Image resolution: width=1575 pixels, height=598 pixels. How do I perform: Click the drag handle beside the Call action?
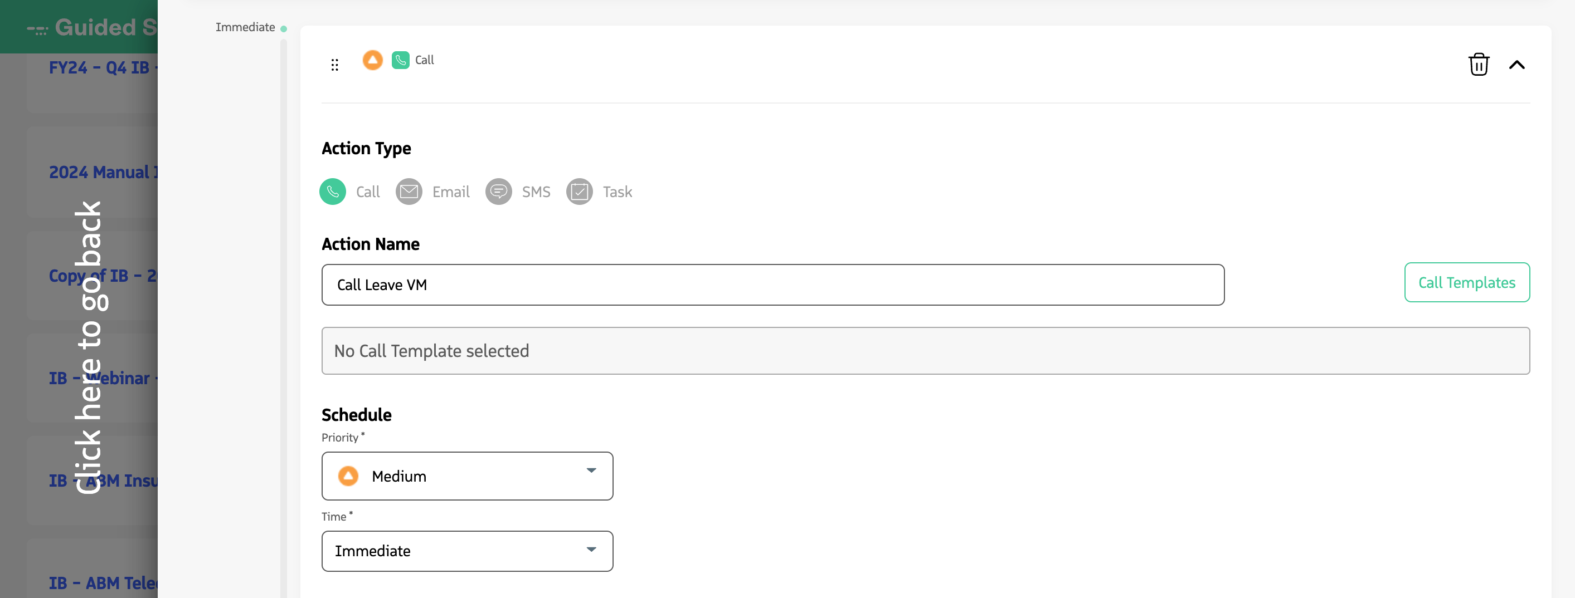[x=334, y=63]
